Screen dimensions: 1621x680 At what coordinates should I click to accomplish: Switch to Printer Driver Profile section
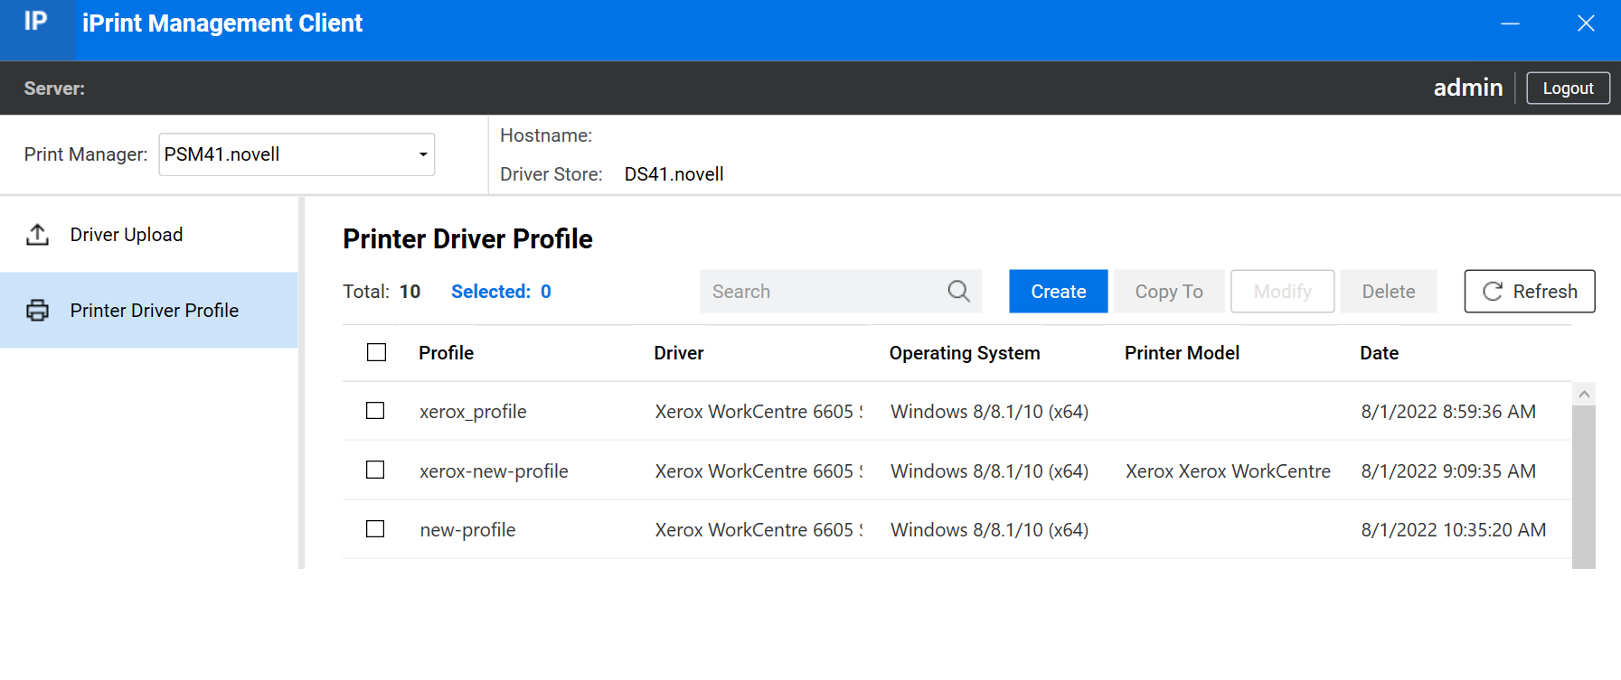click(x=154, y=311)
